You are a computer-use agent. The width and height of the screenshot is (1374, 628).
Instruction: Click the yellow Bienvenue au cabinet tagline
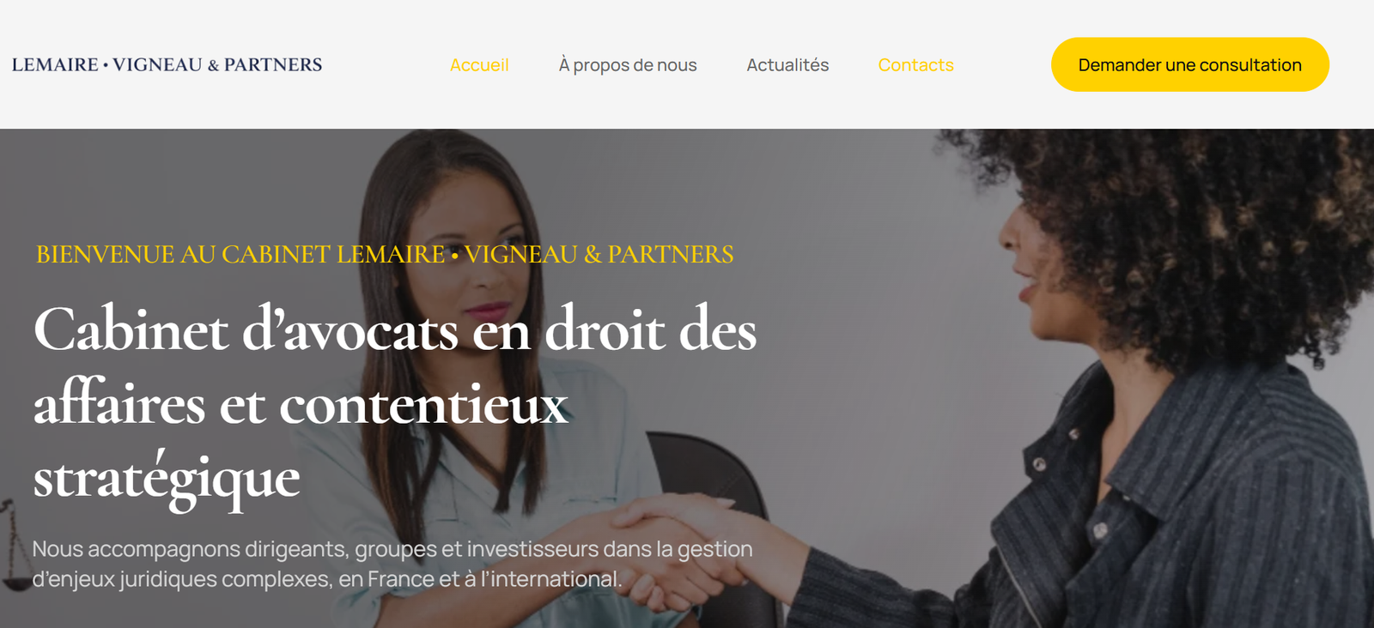385,254
